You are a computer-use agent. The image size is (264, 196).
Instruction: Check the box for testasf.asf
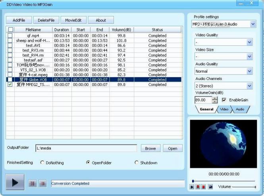pyautogui.click(x=10, y=60)
